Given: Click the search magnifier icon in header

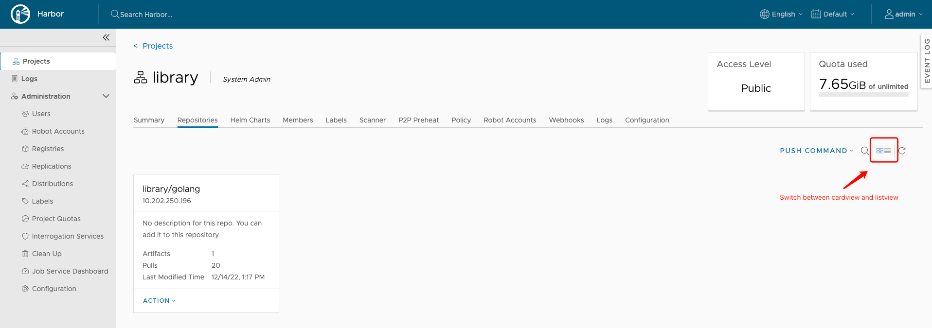Looking at the screenshot, I should coord(115,14).
